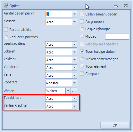Close the Opties dialog window
This screenshot has width=133, height=132.
[126, 6]
